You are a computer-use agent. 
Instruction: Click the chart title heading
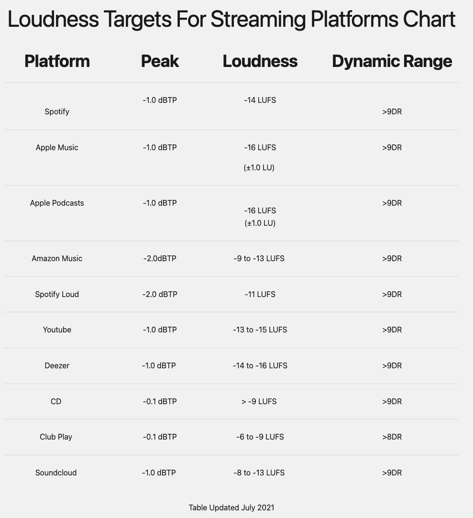point(231,20)
